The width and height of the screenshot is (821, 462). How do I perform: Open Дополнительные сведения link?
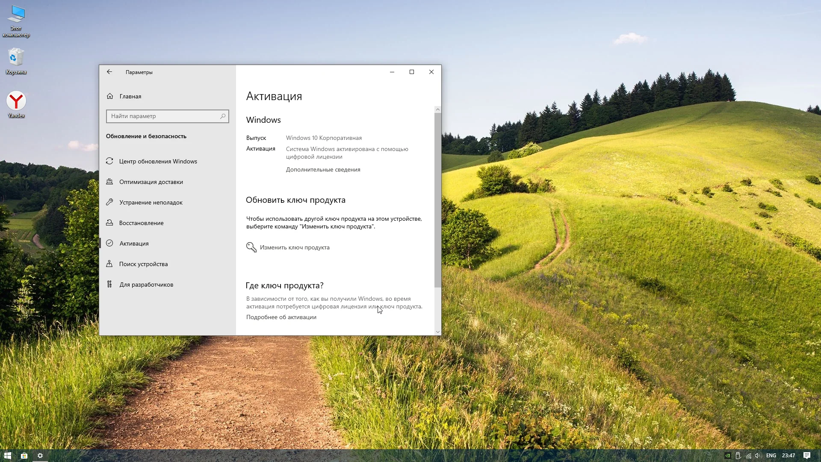click(323, 169)
